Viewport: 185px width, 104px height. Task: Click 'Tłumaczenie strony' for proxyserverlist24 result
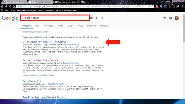[56, 84]
